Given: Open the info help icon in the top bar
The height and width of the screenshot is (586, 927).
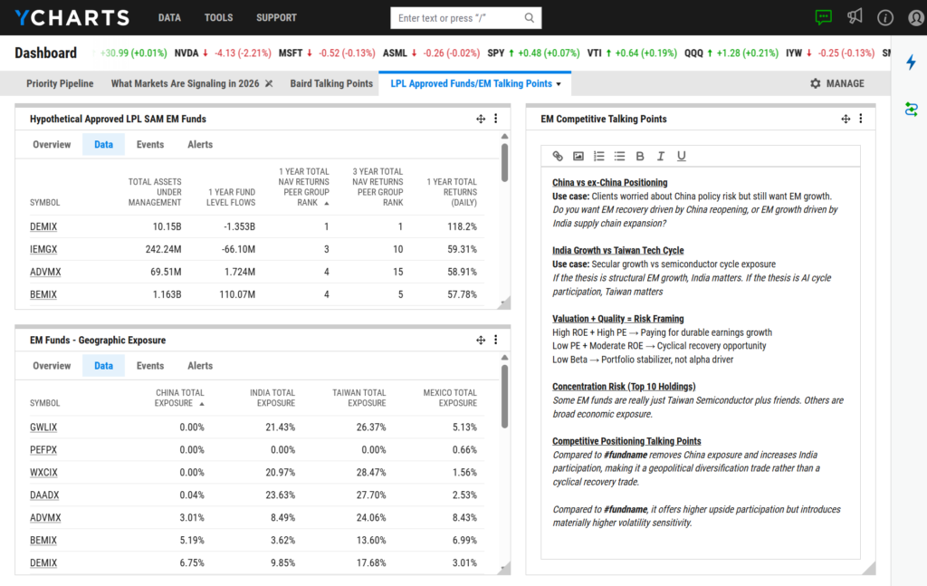Looking at the screenshot, I should [885, 16].
